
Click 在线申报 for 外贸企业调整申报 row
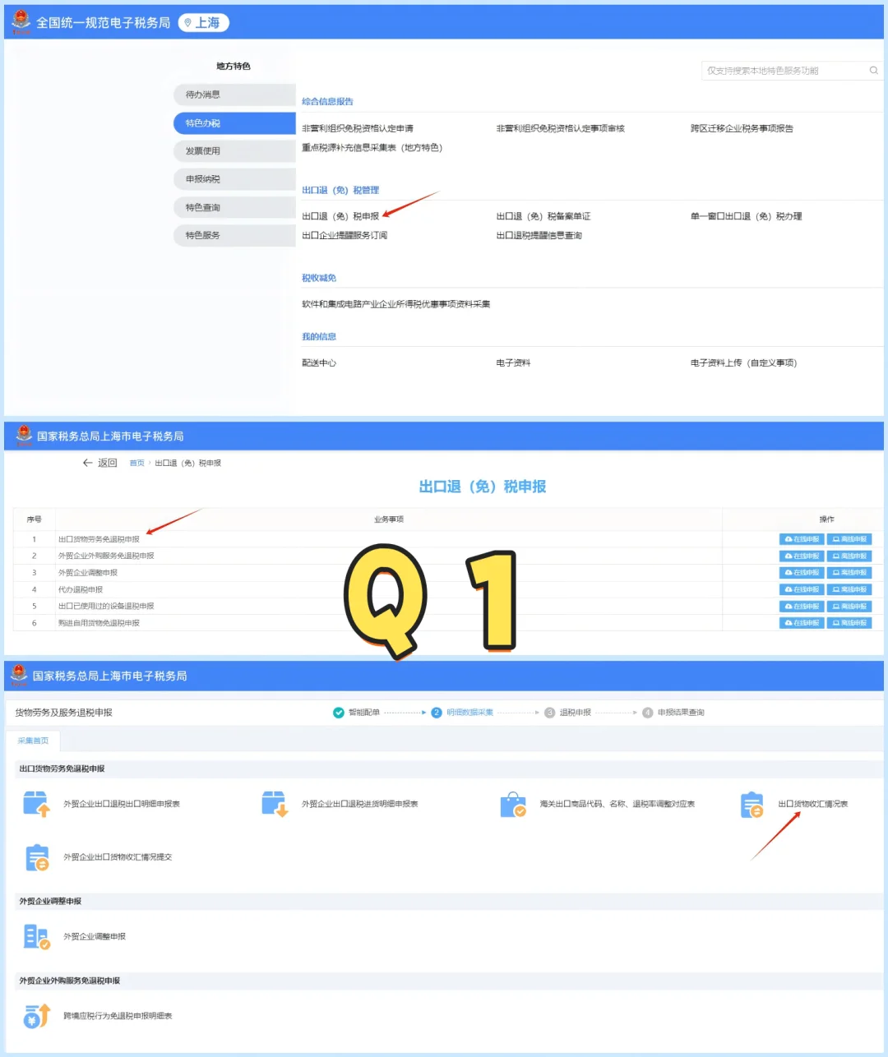click(x=802, y=573)
